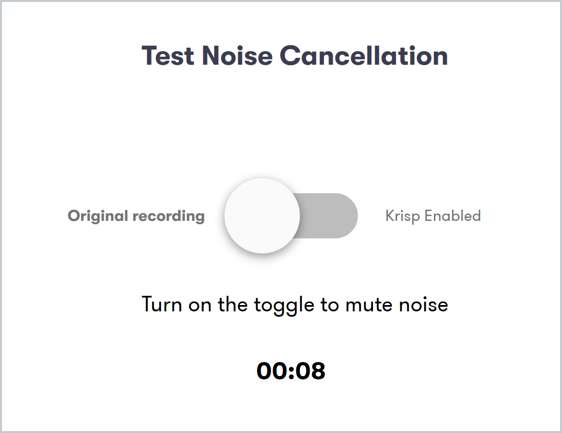Click the word "Test" in the heading
The width and height of the screenshot is (562, 433).
pos(168,55)
